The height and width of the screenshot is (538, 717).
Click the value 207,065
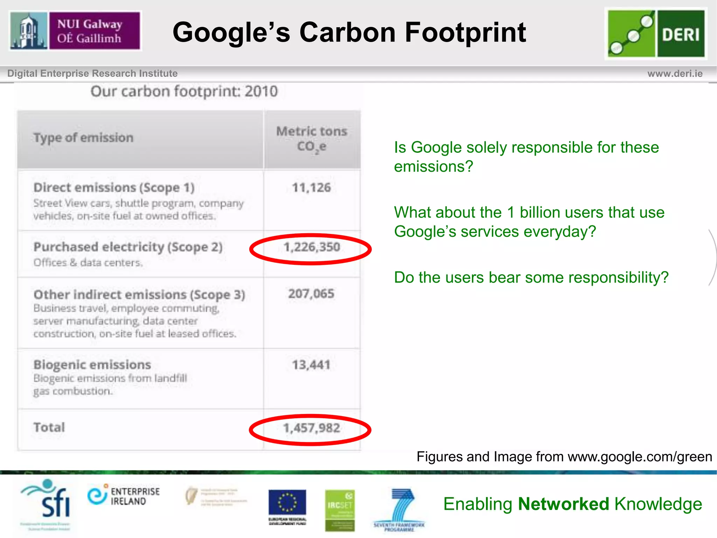coord(311,294)
